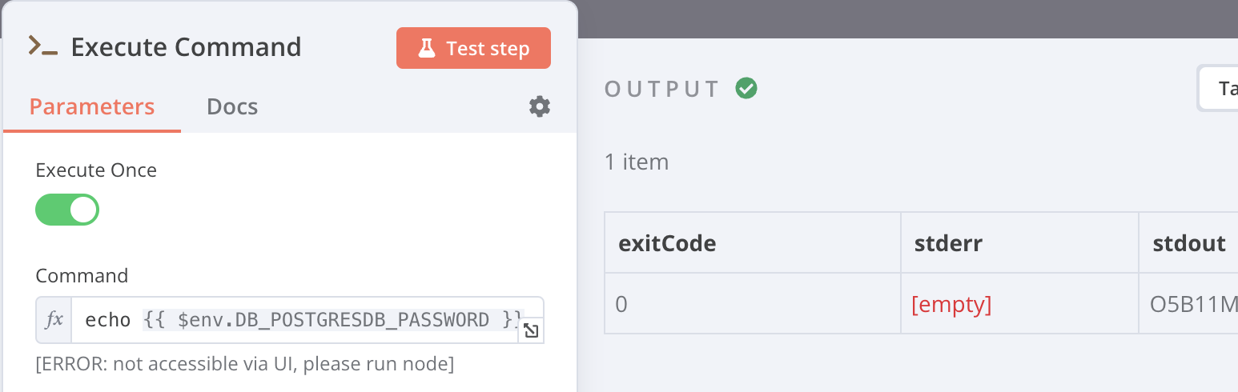This screenshot has height=392, width=1238.
Task: Switch to the Parameters tab
Action: click(91, 106)
